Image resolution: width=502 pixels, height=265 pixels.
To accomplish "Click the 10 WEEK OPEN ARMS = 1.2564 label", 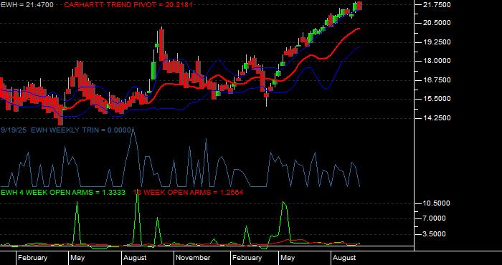I will (x=188, y=193).
